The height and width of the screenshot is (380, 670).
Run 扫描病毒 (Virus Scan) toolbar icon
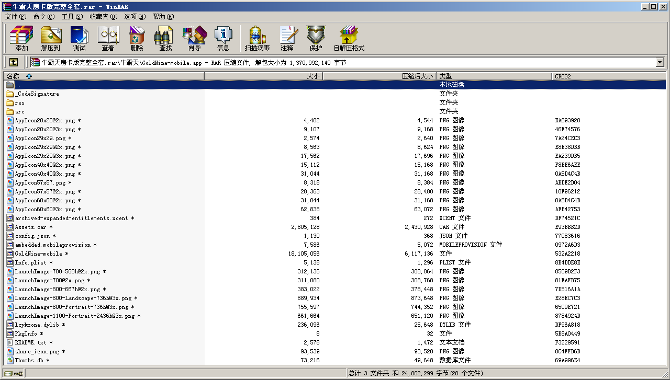click(x=257, y=39)
